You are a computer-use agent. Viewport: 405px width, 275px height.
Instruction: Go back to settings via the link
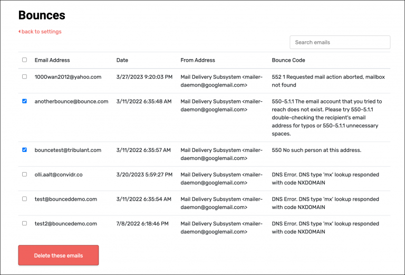point(40,32)
